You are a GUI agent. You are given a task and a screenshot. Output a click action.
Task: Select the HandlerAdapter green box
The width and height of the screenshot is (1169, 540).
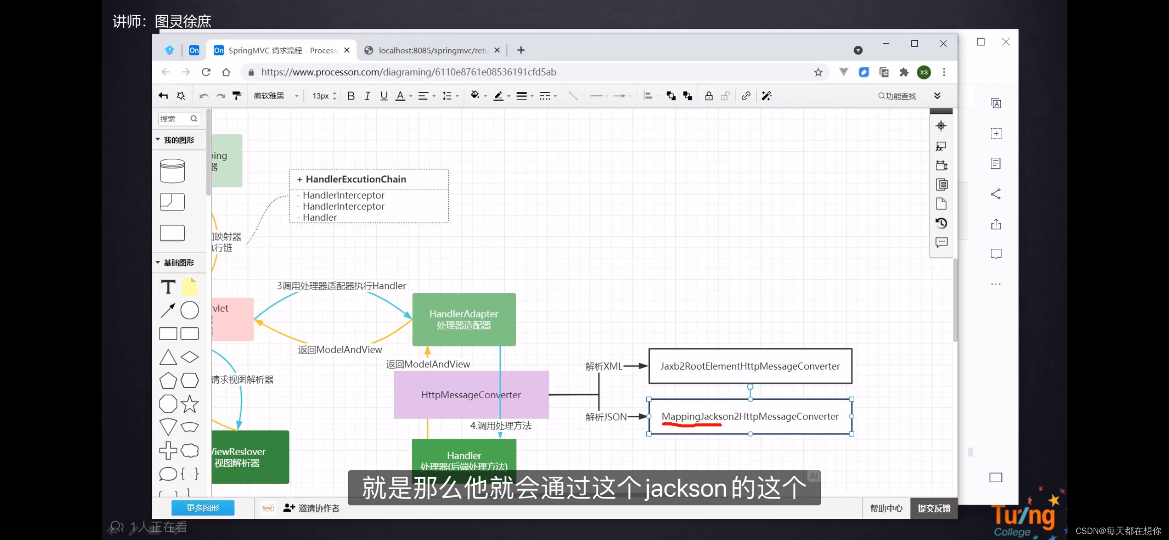click(464, 319)
